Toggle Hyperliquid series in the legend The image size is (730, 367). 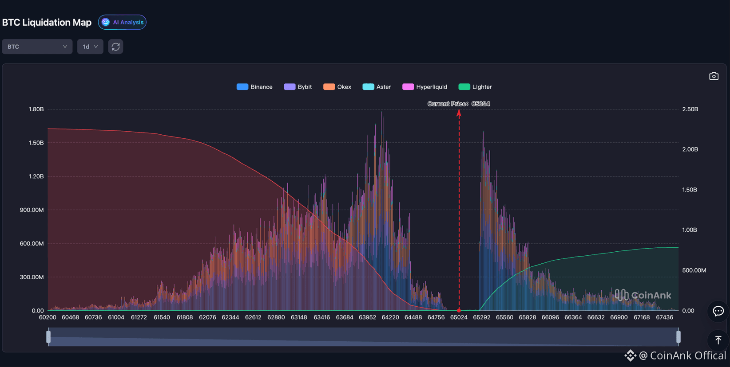point(425,87)
